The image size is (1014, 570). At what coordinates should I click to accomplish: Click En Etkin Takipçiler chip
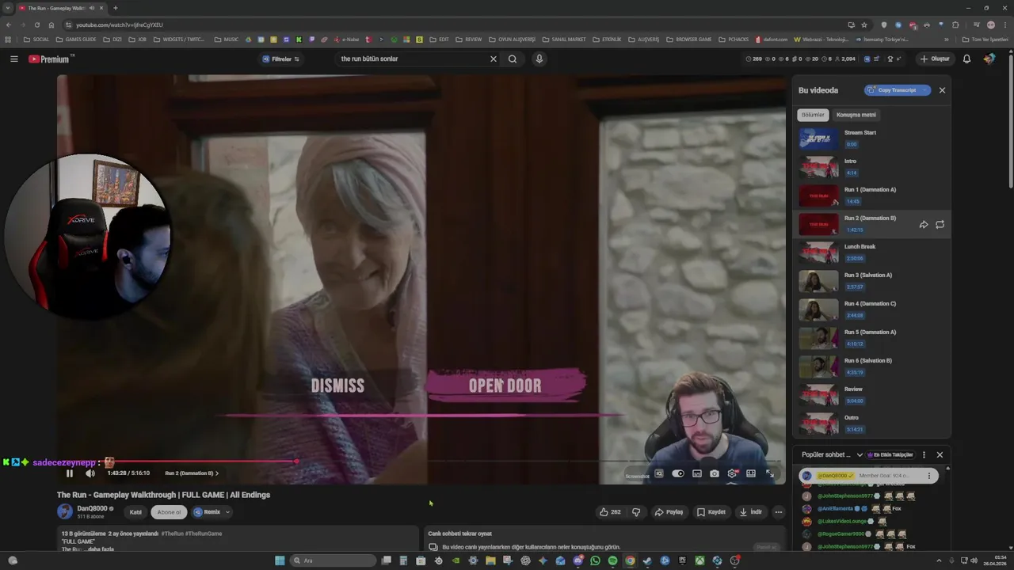pos(890,455)
